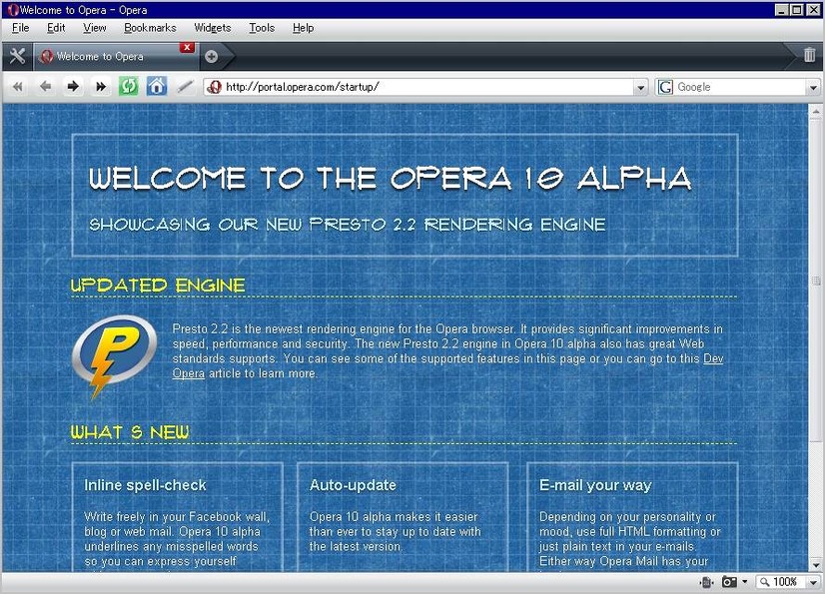Click the URL address field
The height and width of the screenshot is (594, 825).
(427, 87)
